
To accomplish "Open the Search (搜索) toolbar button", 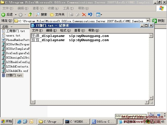I will pos(41,15).
